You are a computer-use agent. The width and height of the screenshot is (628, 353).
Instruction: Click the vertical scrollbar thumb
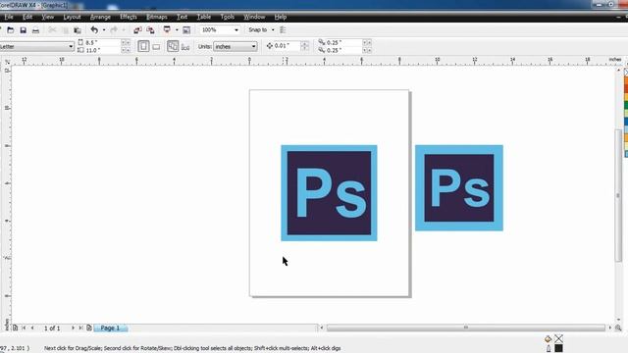[x=619, y=195]
